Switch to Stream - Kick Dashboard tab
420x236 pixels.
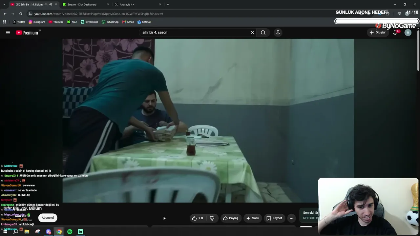point(85,5)
